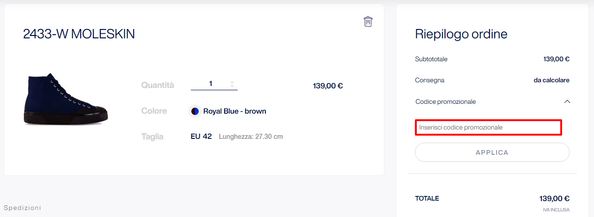
Task: Select the Royal Blue - brown color text
Action: tap(234, 111)
